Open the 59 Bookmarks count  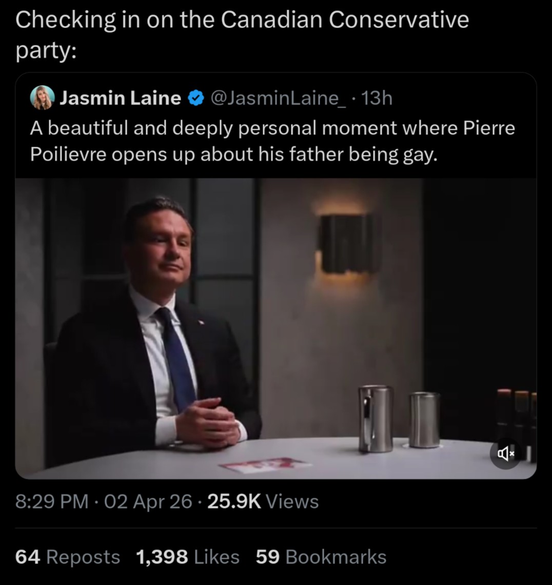coord(321,557)
